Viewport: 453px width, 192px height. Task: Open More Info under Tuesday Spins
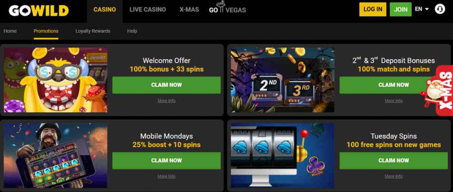click(393, 176)
